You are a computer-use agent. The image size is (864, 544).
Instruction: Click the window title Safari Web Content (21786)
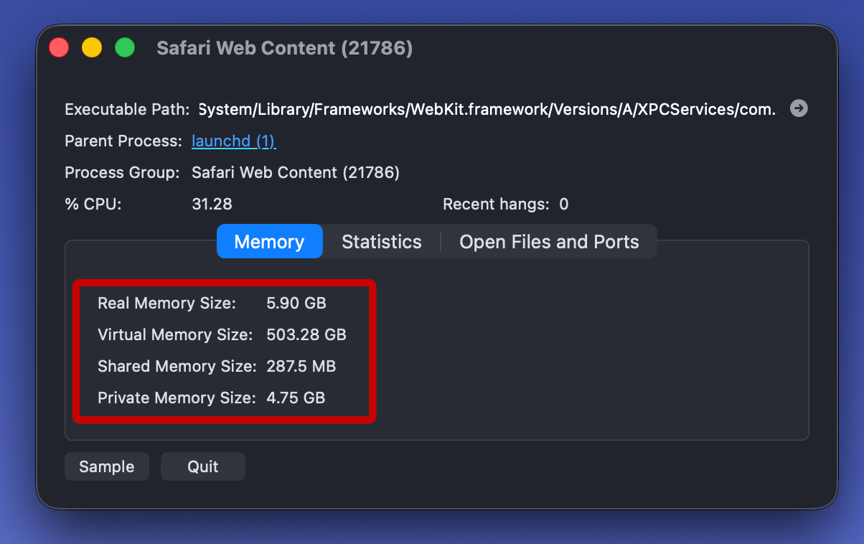tap(284, 48)
